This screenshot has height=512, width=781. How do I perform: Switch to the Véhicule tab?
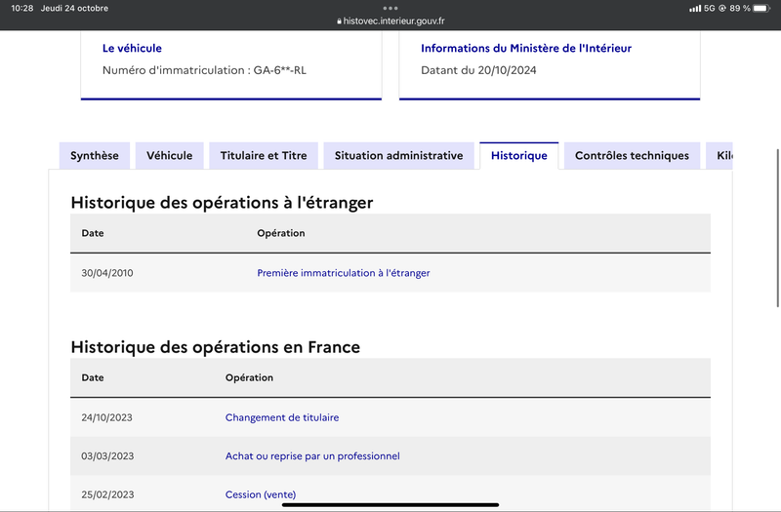[x=169, y=156]
